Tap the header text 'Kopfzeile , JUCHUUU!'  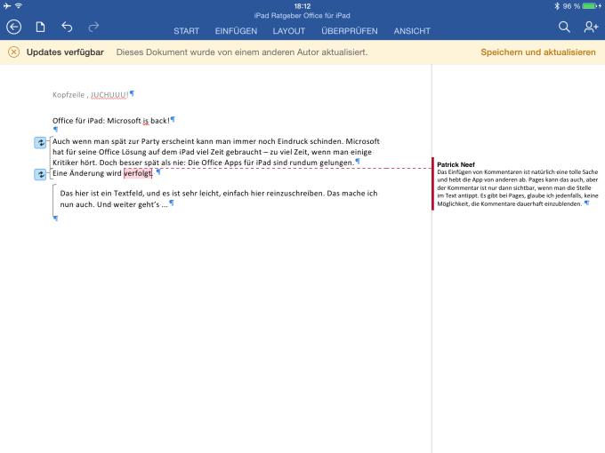[91, 95]
